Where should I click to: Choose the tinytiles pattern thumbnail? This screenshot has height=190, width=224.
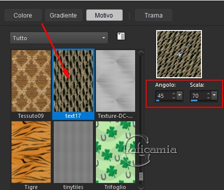tap(73, 152)
